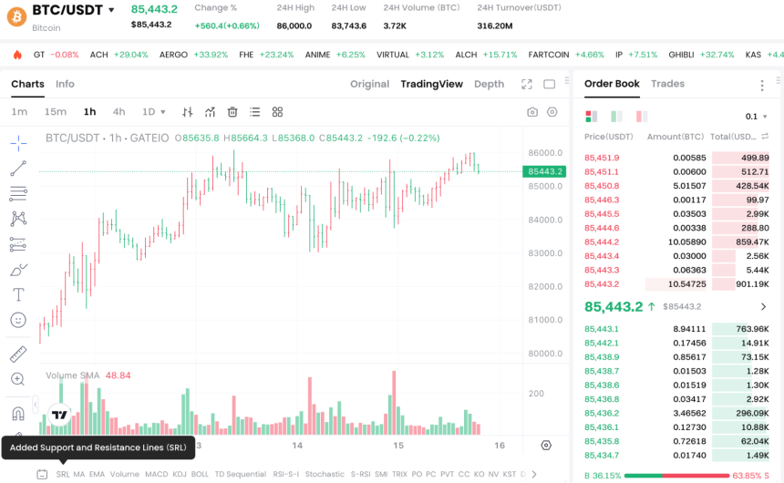Open the indicators icon in chart toolbar
The image size is (784, 483).
tap(210, 112)
